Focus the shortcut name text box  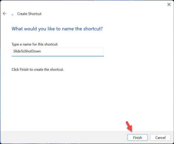(x=57, y=52)
